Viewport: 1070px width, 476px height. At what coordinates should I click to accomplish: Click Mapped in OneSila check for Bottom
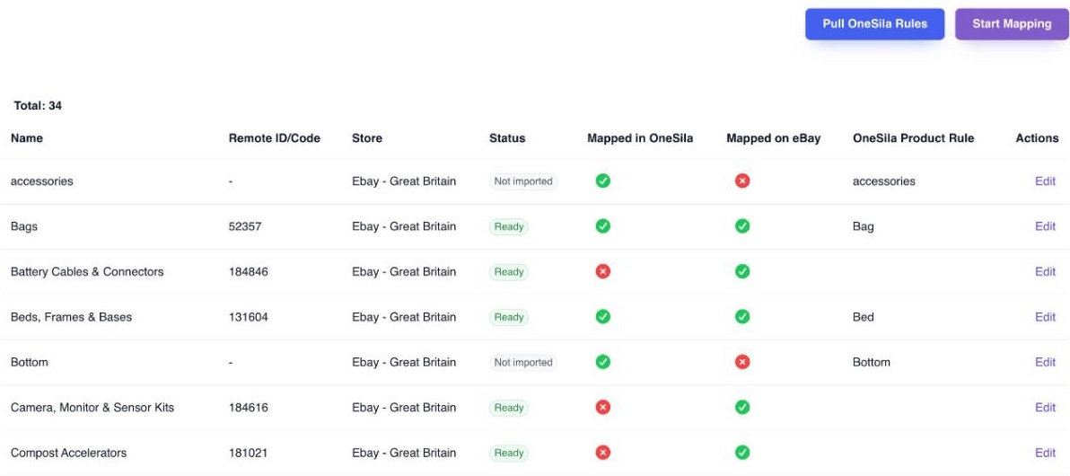(602, 362)
